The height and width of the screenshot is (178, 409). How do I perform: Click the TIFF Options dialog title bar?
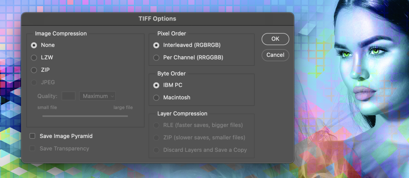point(157,19)
